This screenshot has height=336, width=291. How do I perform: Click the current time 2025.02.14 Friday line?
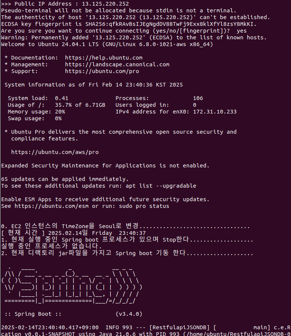coord(73,233)
